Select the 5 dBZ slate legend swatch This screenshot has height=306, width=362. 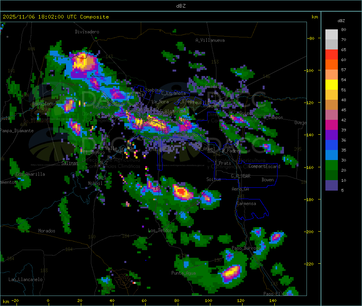pos(331,185)
